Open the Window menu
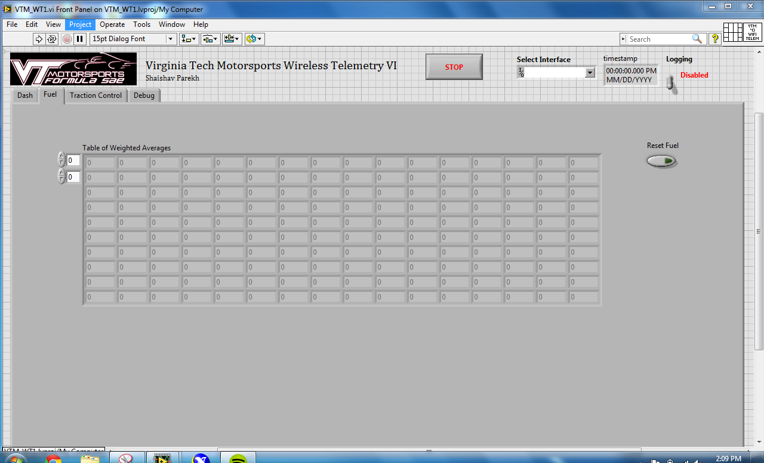Viewport: 764px width, 463px height. click(172, 24)
